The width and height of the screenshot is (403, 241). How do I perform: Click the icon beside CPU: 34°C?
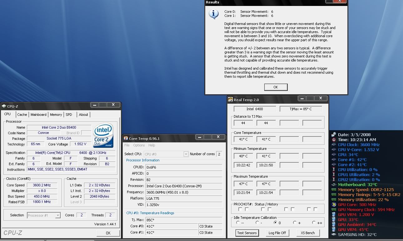[334, 155]
